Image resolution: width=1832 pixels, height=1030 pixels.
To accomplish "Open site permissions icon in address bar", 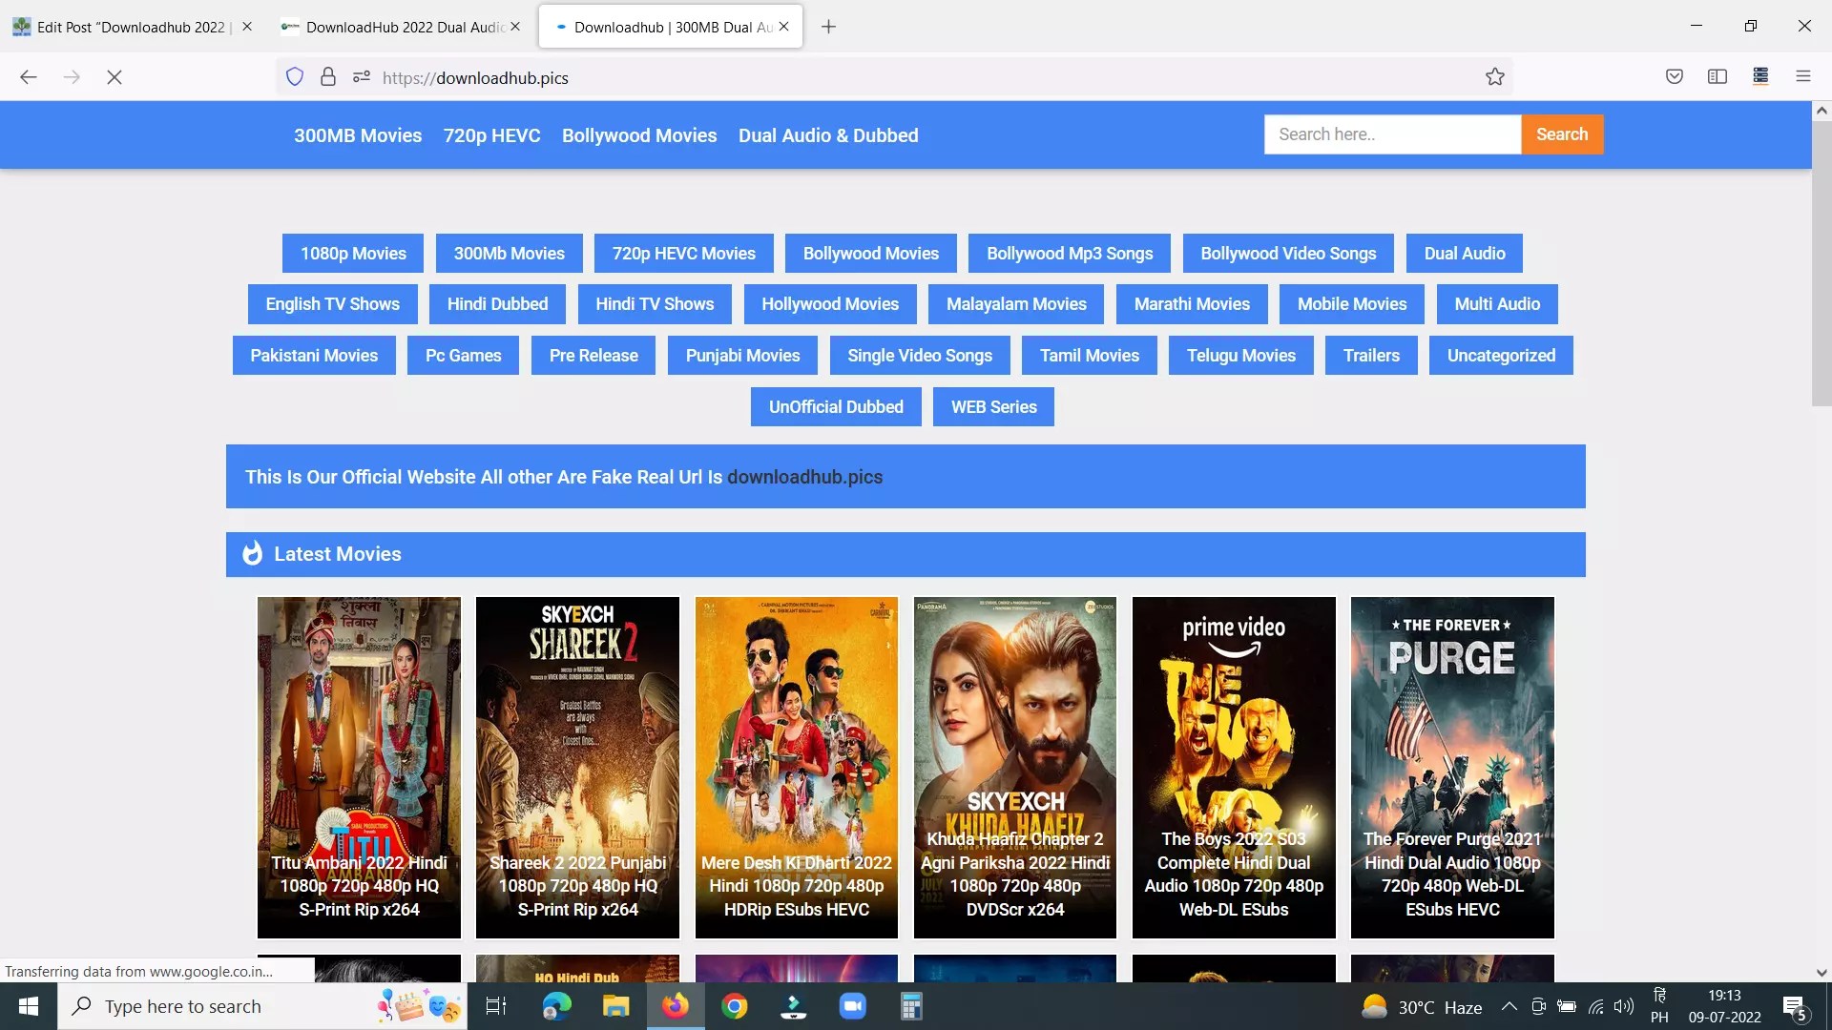I will [361, 77].
